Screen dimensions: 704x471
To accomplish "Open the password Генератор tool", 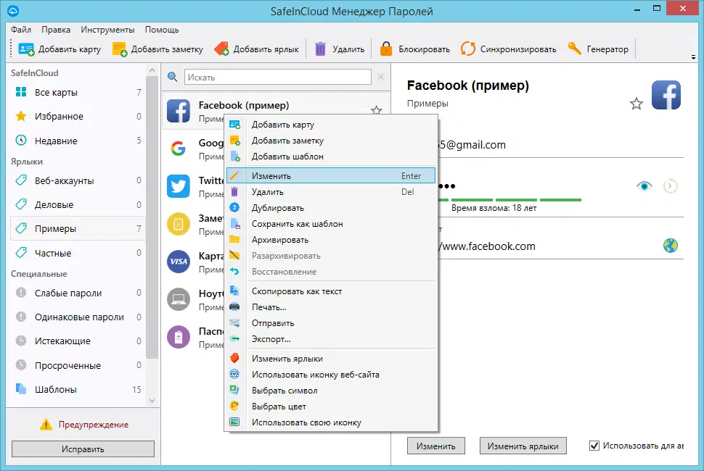I will coord(597,49).
